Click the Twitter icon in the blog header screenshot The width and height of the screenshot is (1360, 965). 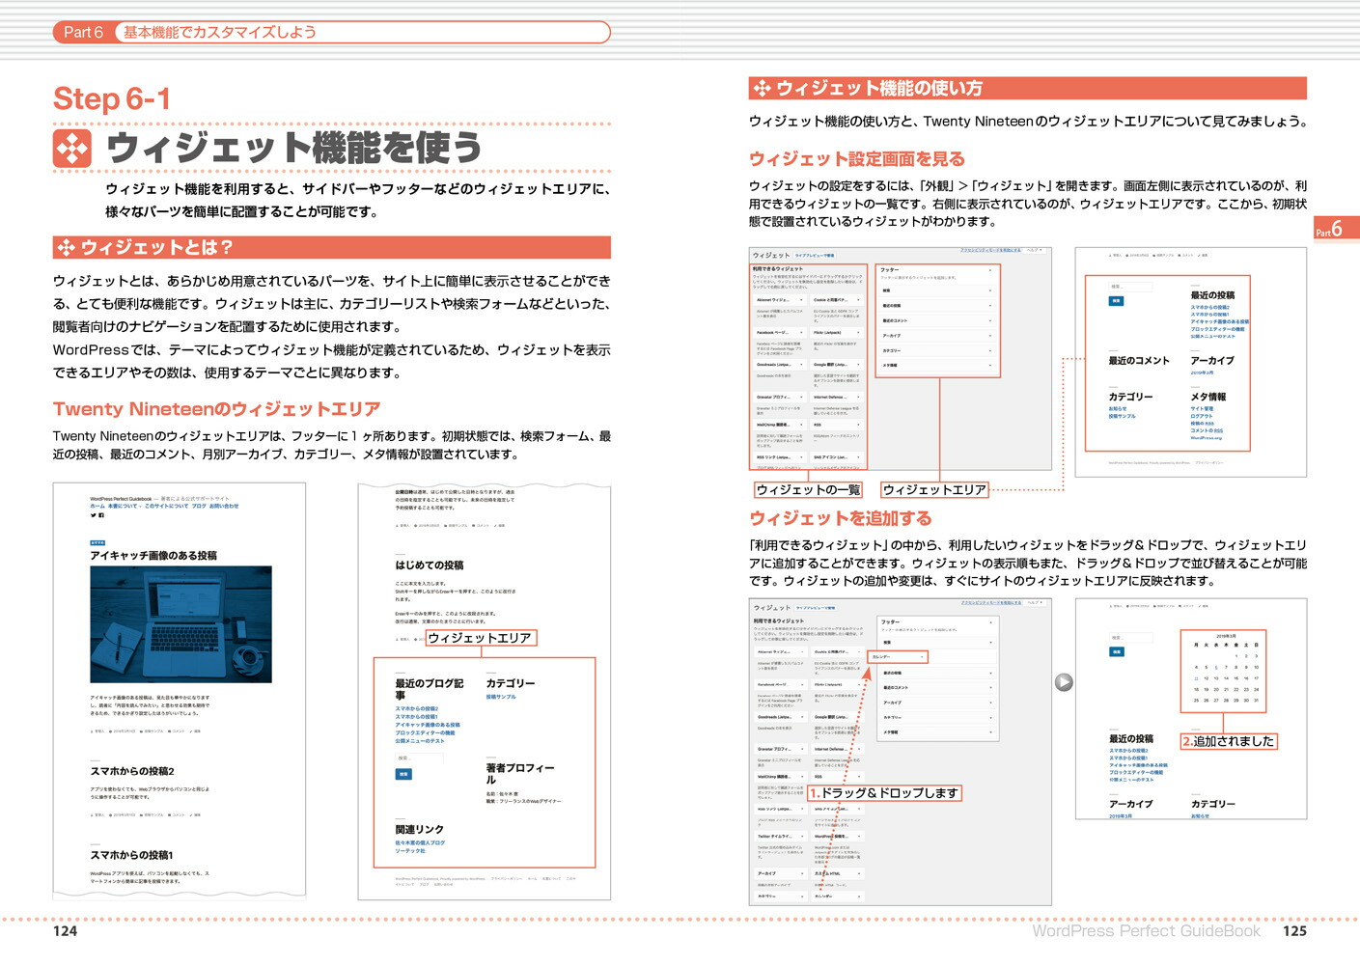(x=94, y=515)
